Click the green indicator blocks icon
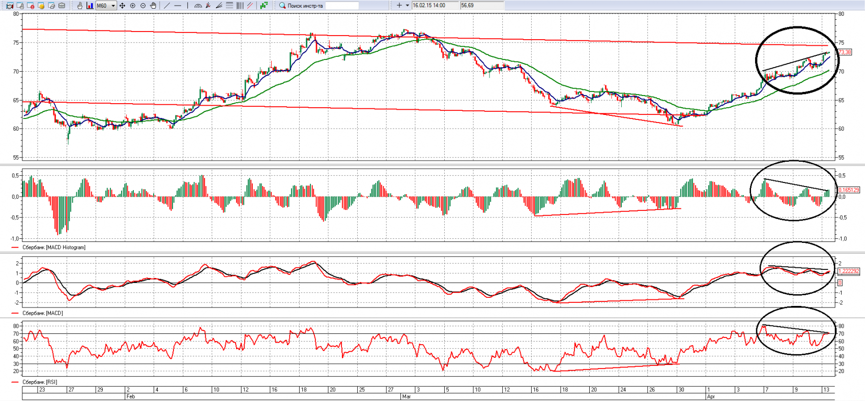This screenshot has height=401, width=865. pos(264,6)
